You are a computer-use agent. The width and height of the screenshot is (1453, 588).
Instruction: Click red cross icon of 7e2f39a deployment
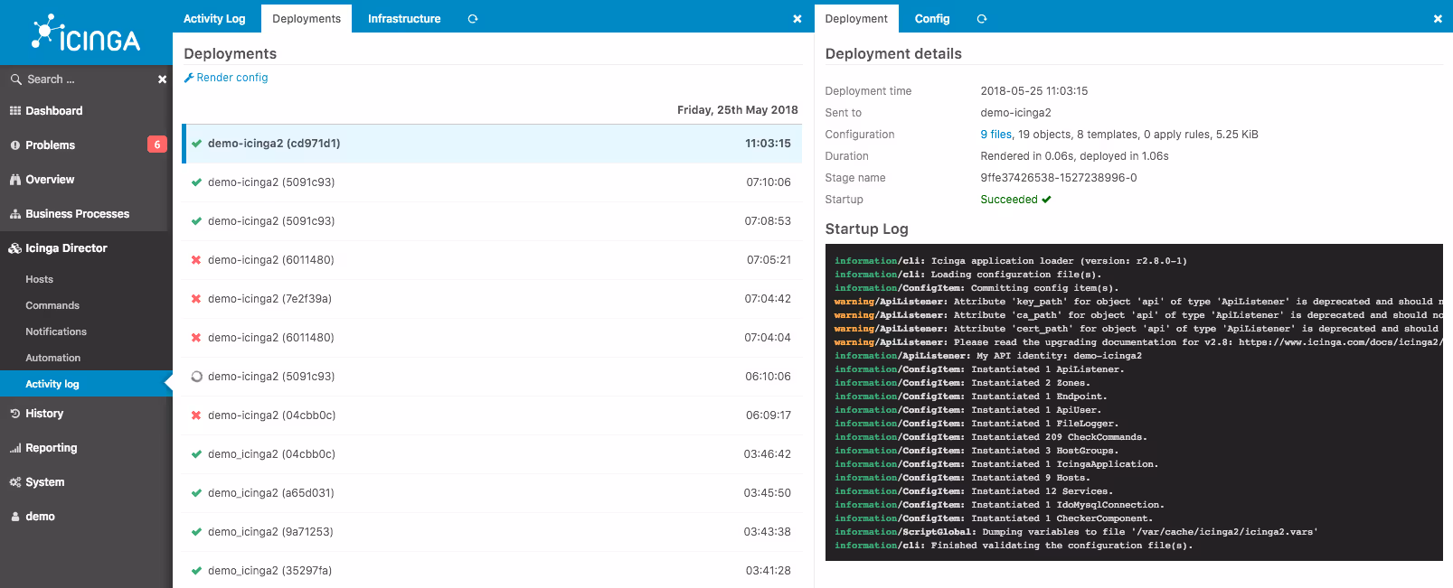[x=196, y=299]
